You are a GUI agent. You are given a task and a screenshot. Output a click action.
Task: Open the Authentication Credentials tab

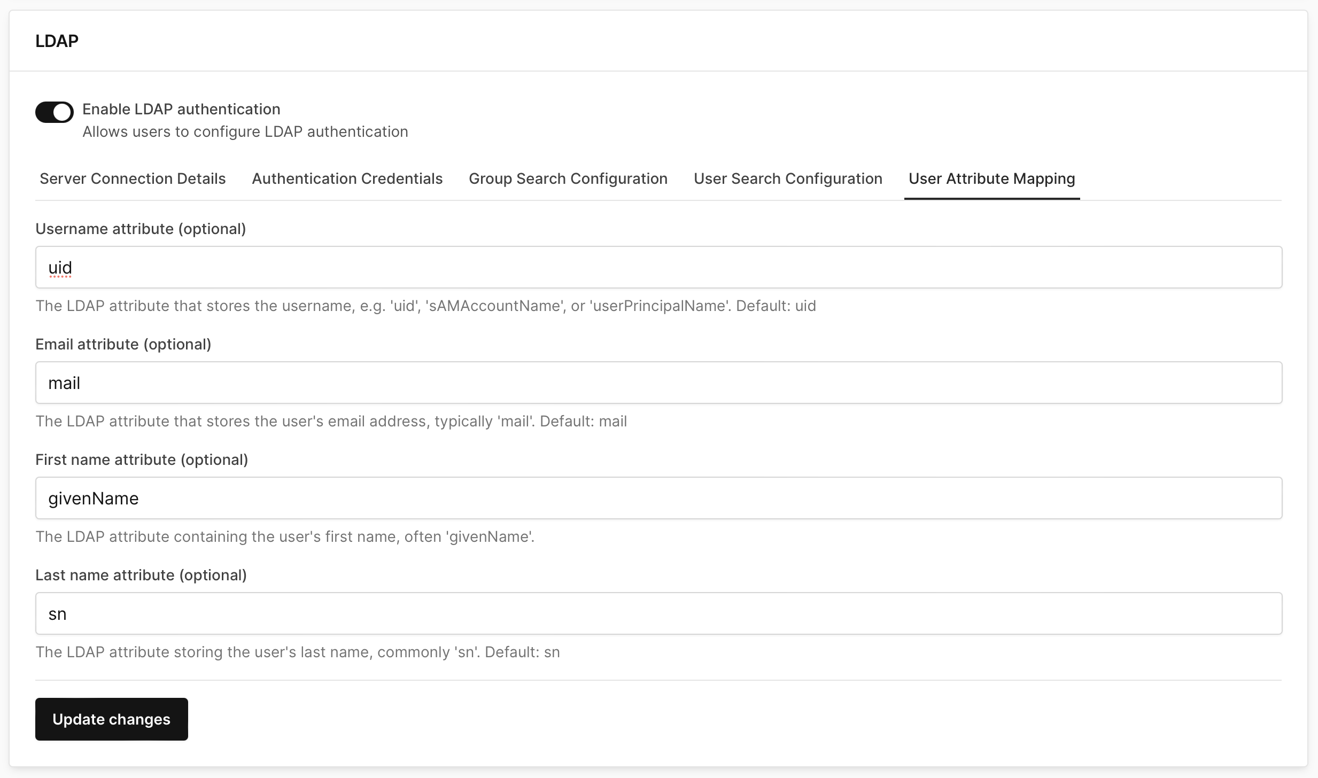point(346,178)
